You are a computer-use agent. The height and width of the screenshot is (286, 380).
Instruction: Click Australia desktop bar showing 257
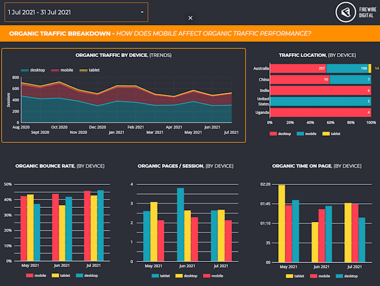point(298,69)
